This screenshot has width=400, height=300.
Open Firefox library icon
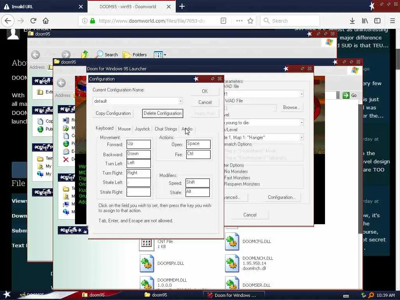pyautogui.click(x=365, y=21)
